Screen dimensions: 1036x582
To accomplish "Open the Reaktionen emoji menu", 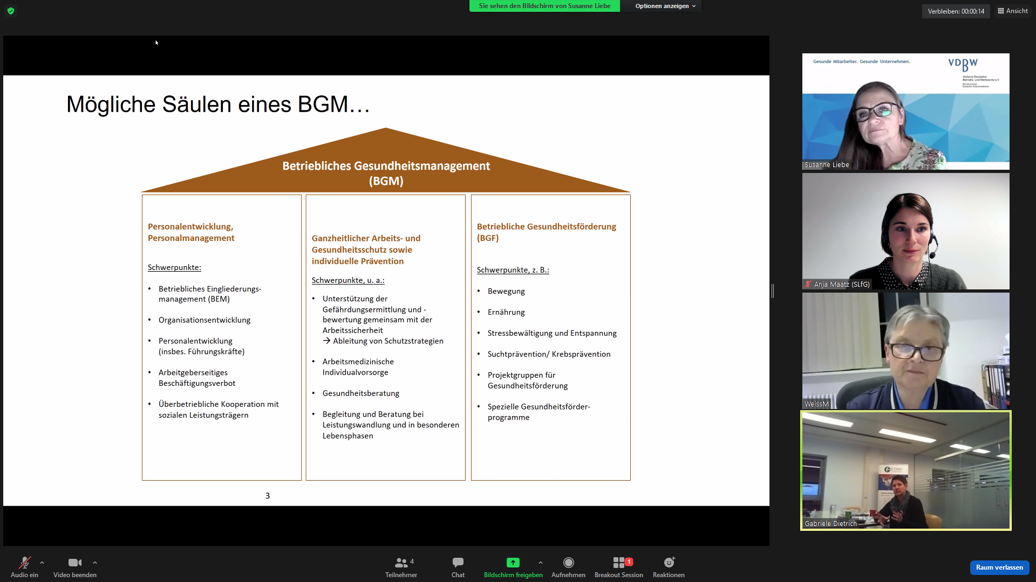I will 669,563.
